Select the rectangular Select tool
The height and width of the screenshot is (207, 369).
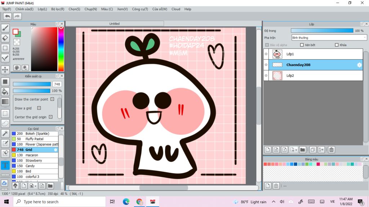click(x=5, y=113)
